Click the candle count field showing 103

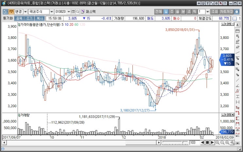195,143
